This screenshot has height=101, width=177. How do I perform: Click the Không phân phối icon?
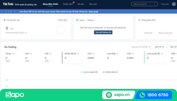click(139, 20)
